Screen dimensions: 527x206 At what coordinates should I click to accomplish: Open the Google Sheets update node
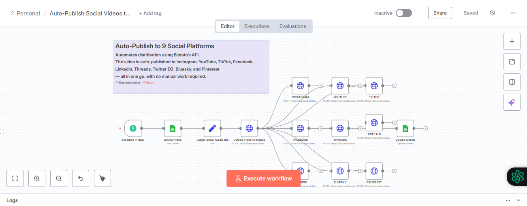click(x=405, y=128)
